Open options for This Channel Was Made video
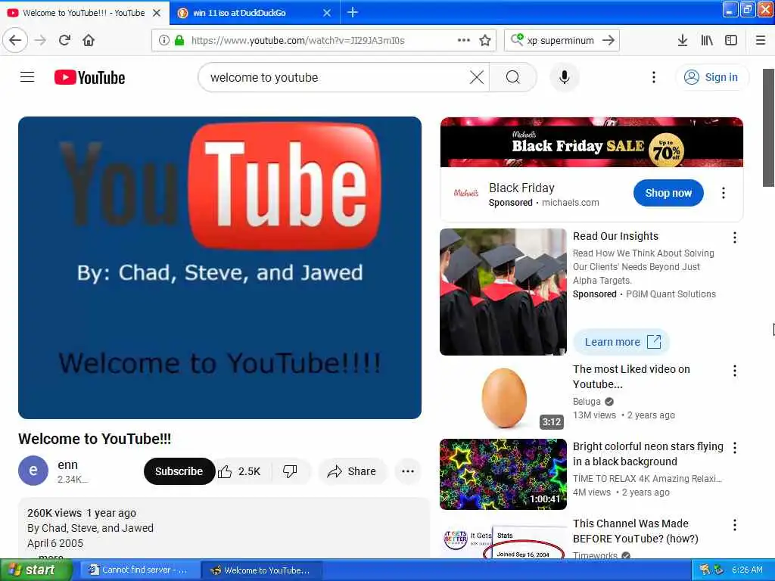Screen dimensions: 775x581 click(x=734, y=525)
